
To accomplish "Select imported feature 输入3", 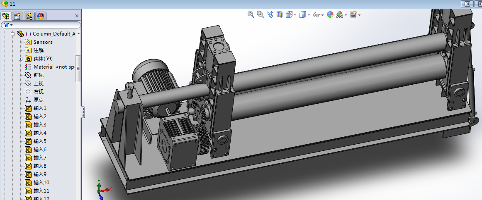I will (36, 125).
